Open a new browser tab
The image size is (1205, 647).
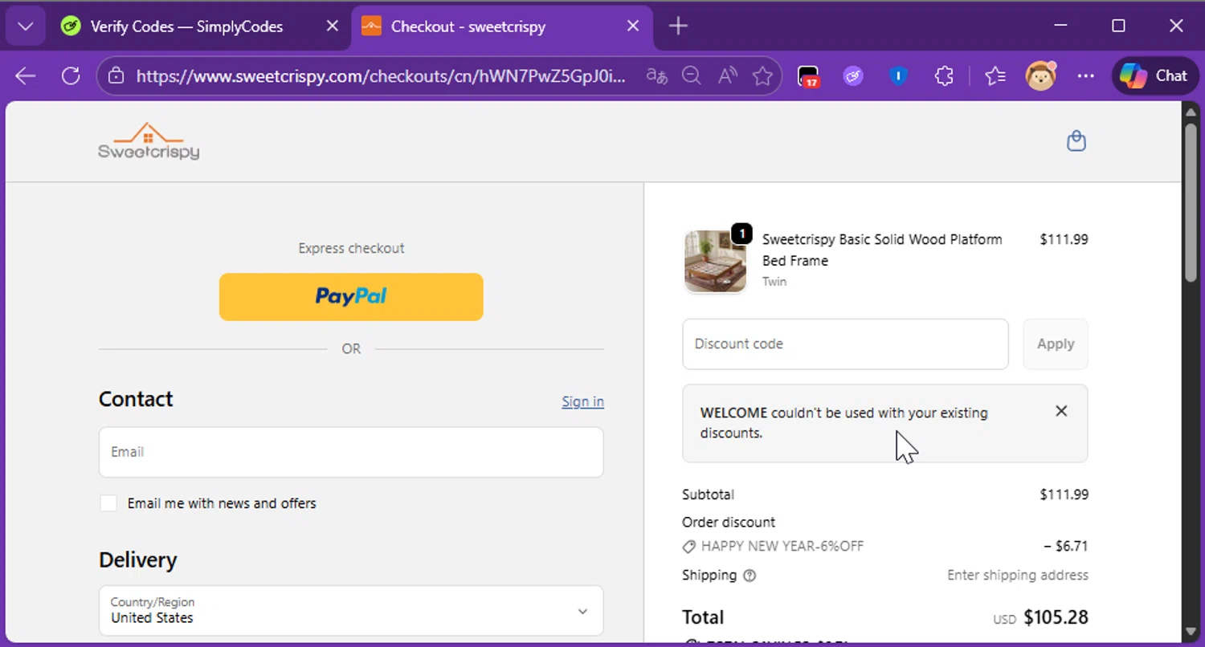[x=678, y=26]
